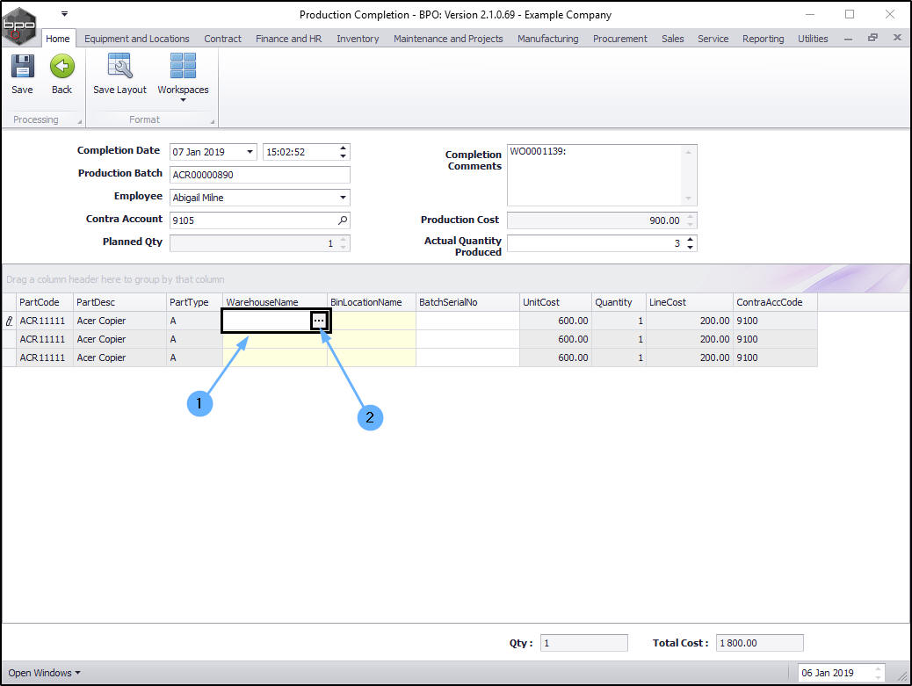Click the BatchSerialNo column header
Screen dimensions: 912x686
click(x=467, y=302)
